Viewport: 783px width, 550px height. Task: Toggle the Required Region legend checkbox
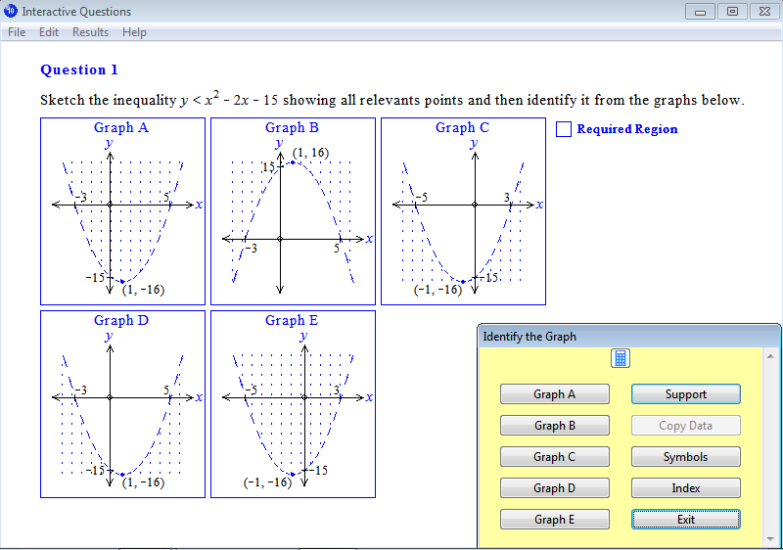[564, 128]
